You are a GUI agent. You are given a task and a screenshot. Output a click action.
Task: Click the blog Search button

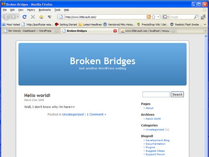pos(177,94)
